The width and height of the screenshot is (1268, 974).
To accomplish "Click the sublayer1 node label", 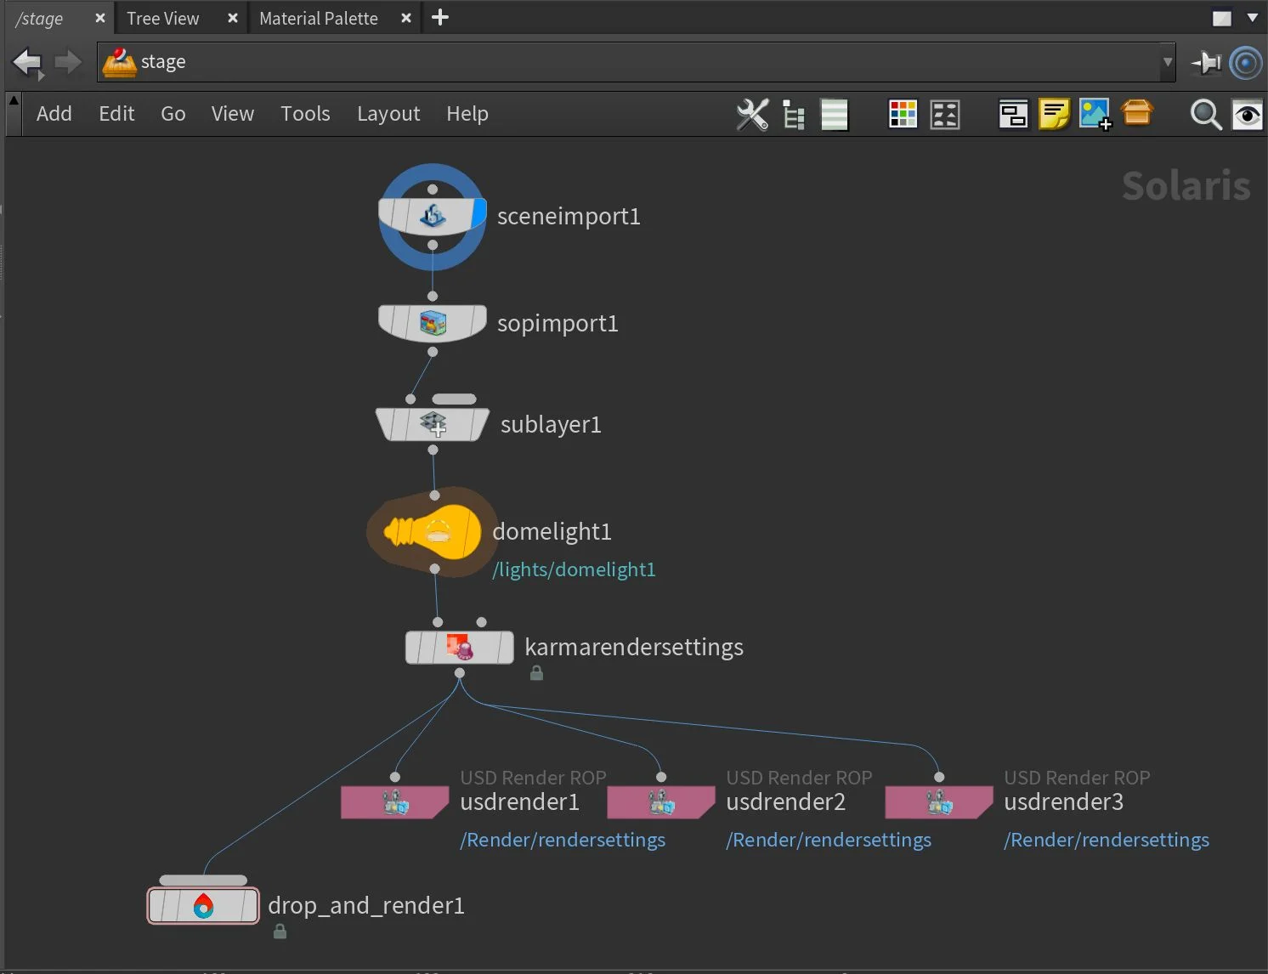I will click(x=551, y=425).
